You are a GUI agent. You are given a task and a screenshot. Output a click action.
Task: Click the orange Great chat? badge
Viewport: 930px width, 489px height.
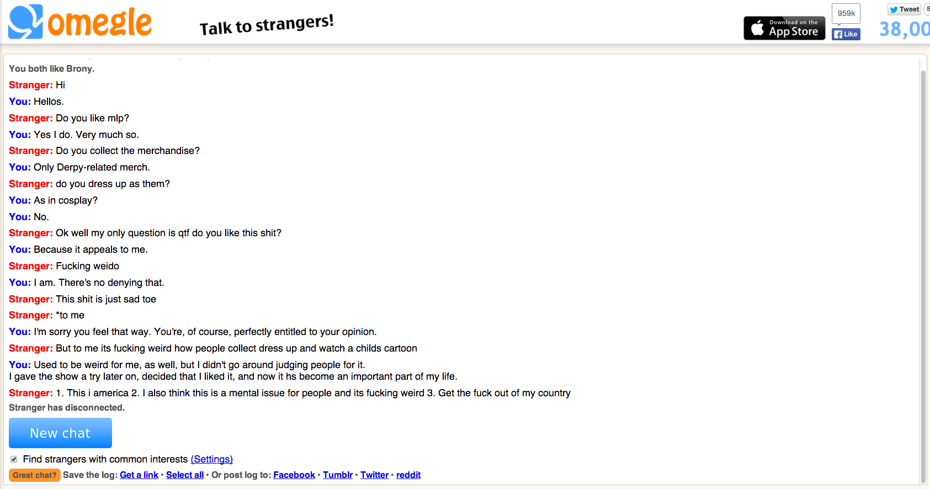point(34,475)
